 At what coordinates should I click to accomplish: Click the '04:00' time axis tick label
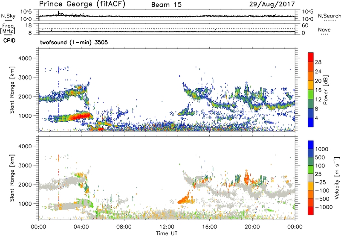[x=81, y=227]
